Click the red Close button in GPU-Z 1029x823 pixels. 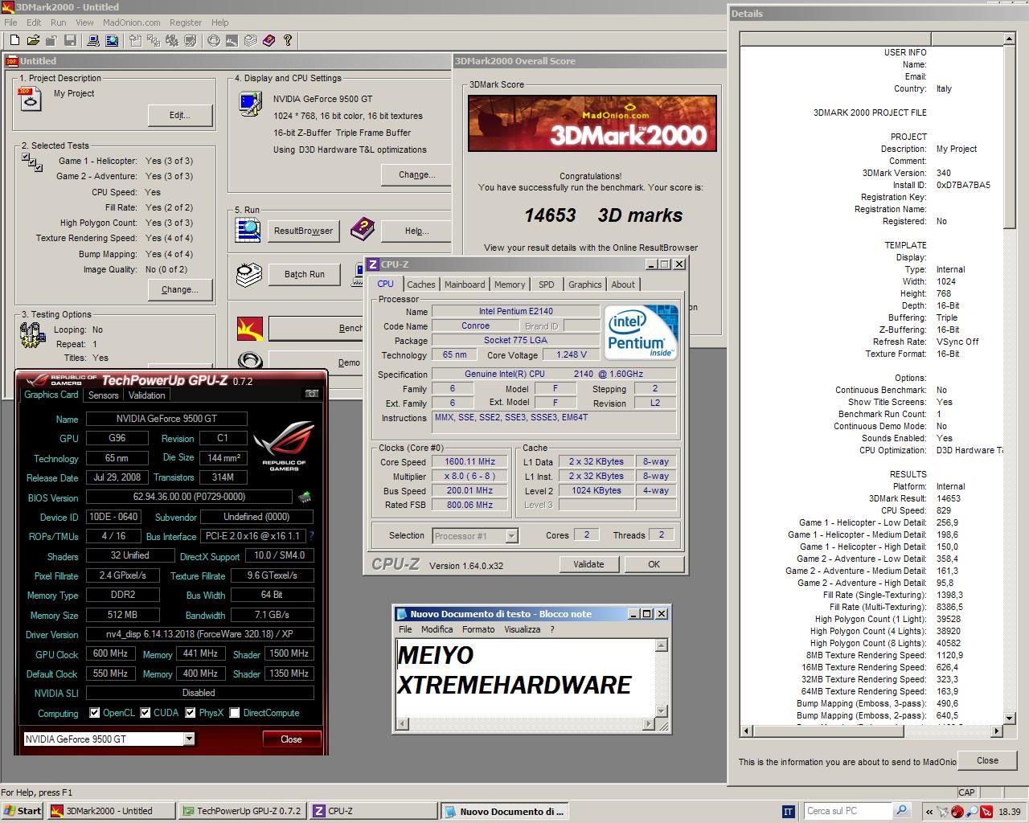[x=291, y=739]
